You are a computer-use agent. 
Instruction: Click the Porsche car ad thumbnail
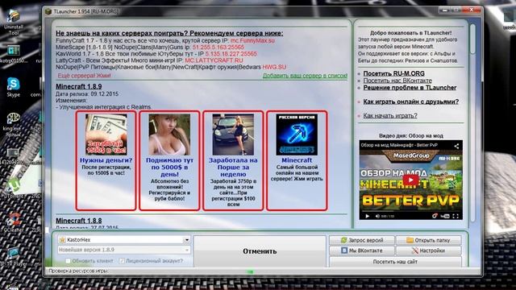(233, 135)
